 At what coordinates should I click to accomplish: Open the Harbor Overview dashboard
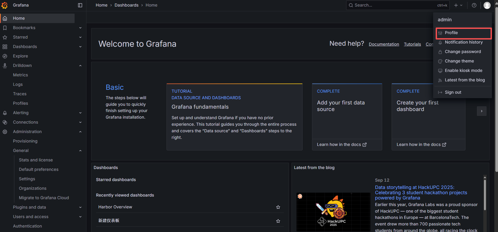point(115,207)
